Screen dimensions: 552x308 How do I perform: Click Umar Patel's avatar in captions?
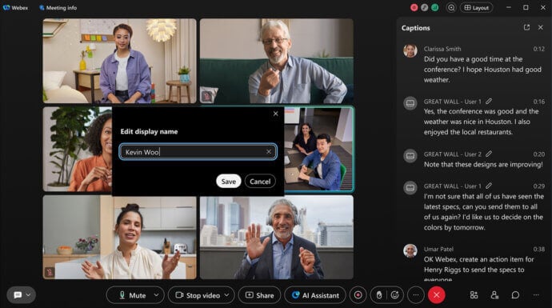[410, 251]
